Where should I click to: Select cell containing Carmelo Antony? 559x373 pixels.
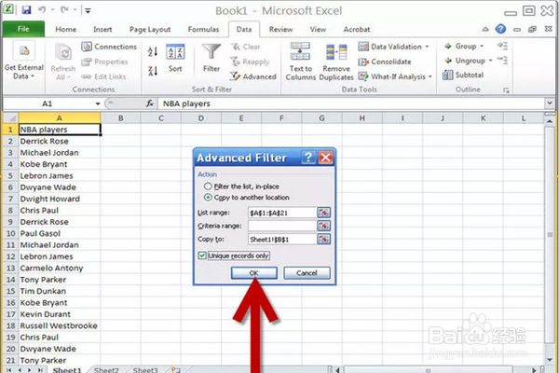tap(60, 268)
